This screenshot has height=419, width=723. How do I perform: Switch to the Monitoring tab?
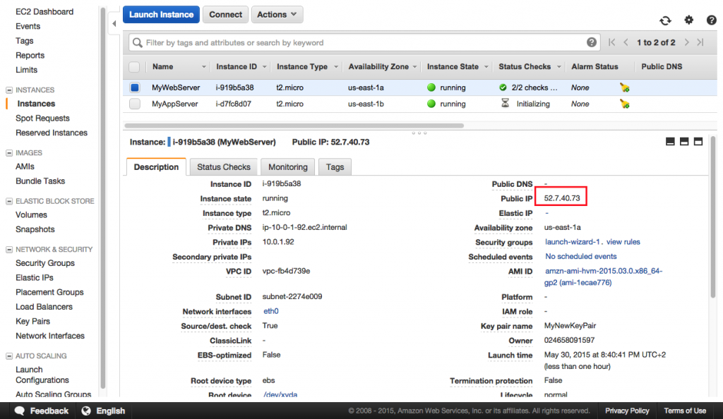point(288,166)
